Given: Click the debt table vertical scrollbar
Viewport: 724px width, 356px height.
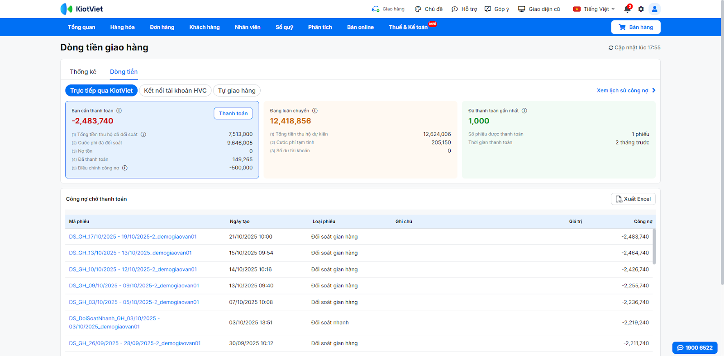Looking at the screenshot, I should tap(654, 246).
